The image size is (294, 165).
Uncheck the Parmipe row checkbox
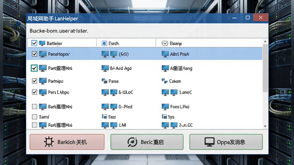pyautogui.click(x=34, y=81)
